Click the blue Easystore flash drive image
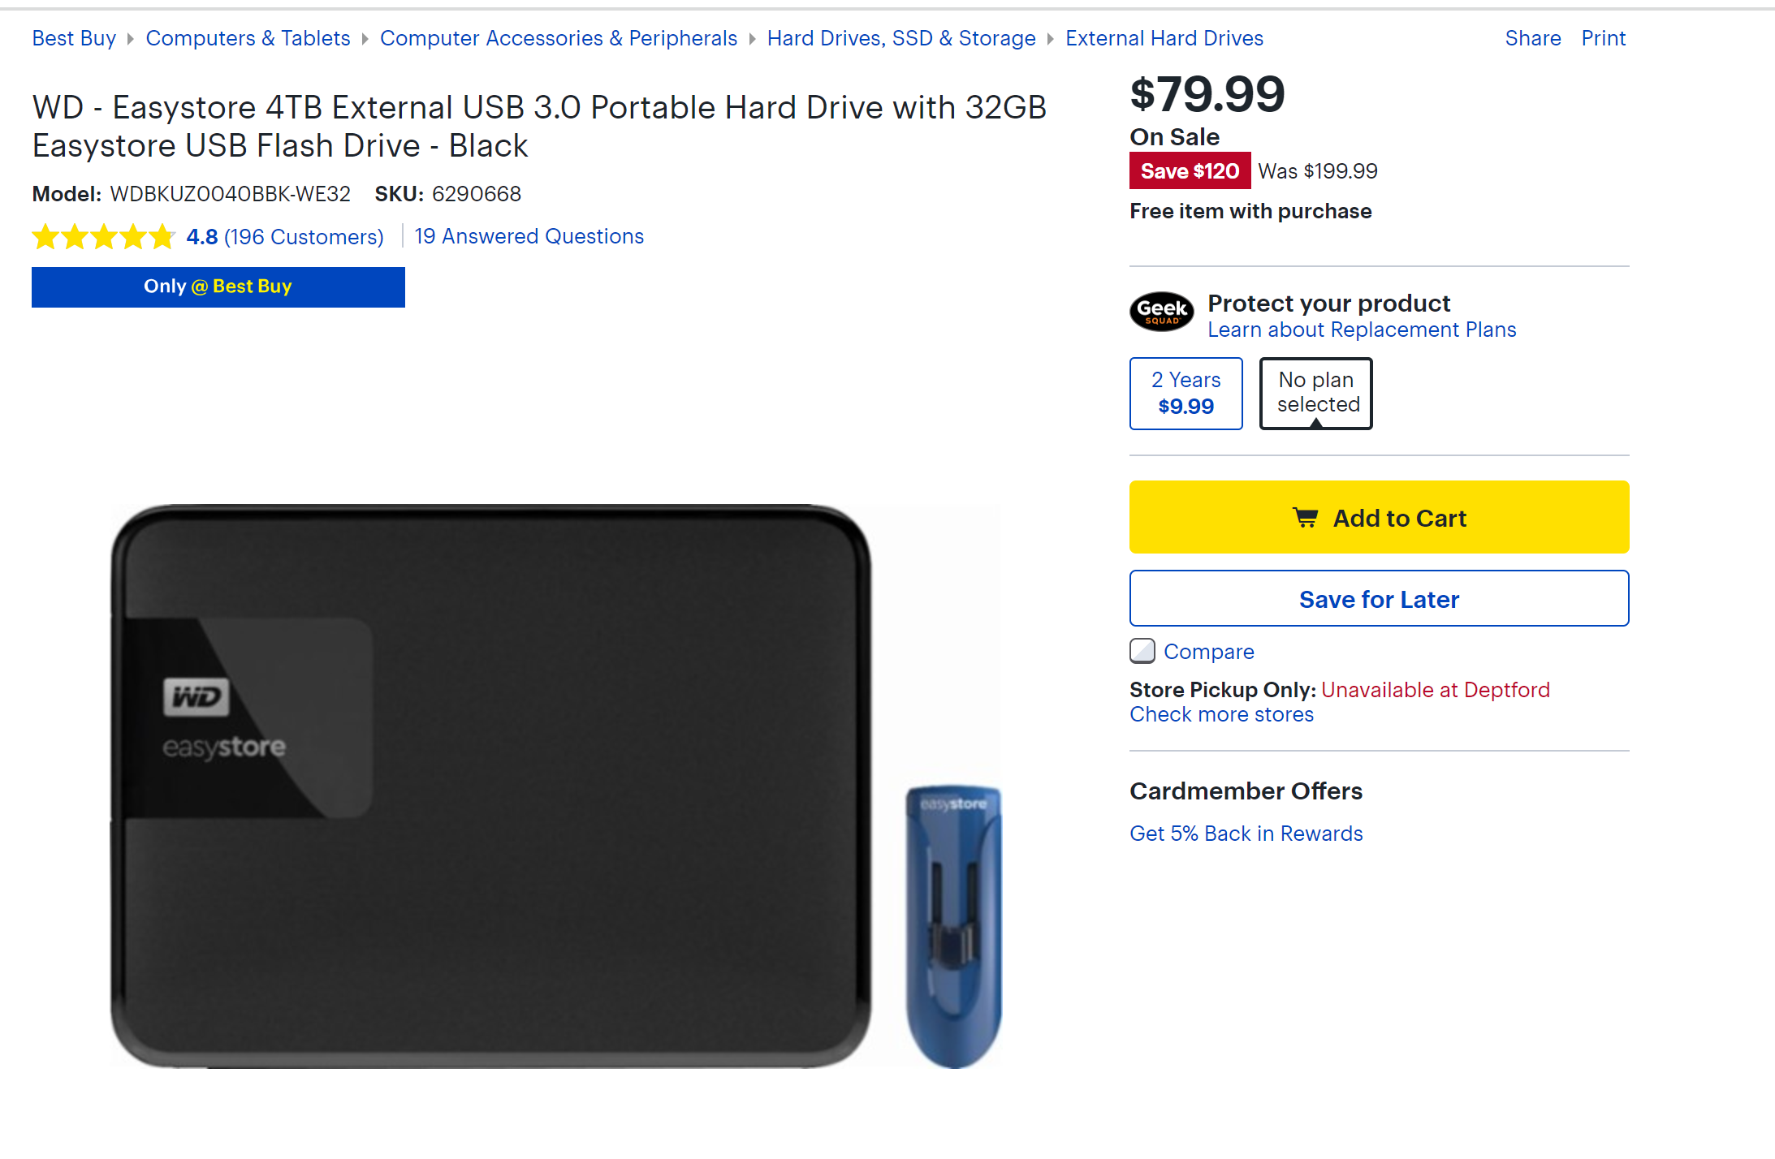 tap(953, 924)
